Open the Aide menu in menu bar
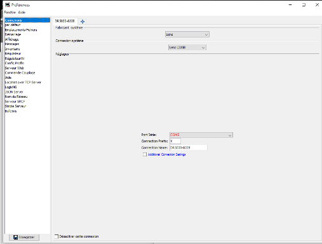 tap(22, 13)
